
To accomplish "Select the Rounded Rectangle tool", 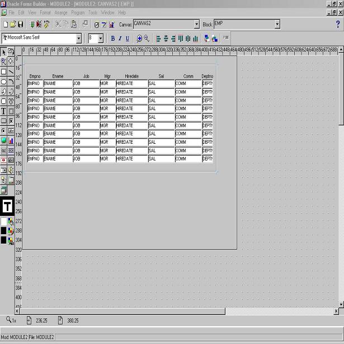I will [x=3, y=101].
